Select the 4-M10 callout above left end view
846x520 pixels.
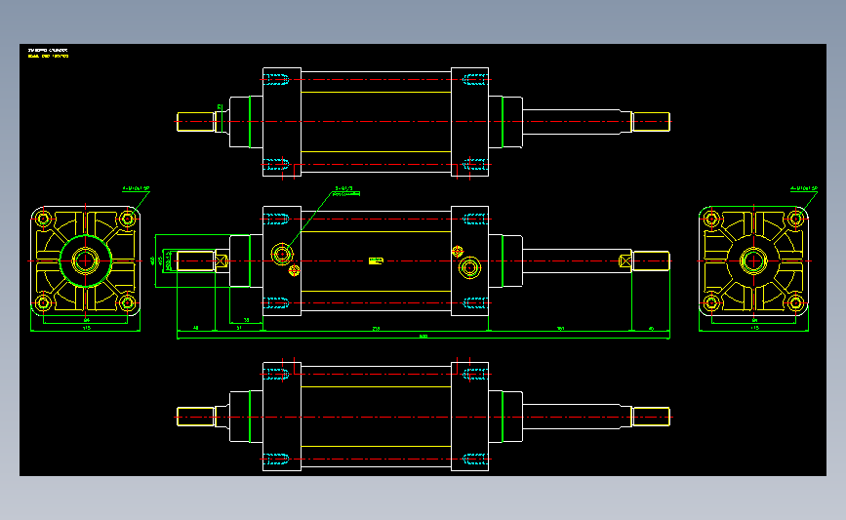(x=136, y=189)
